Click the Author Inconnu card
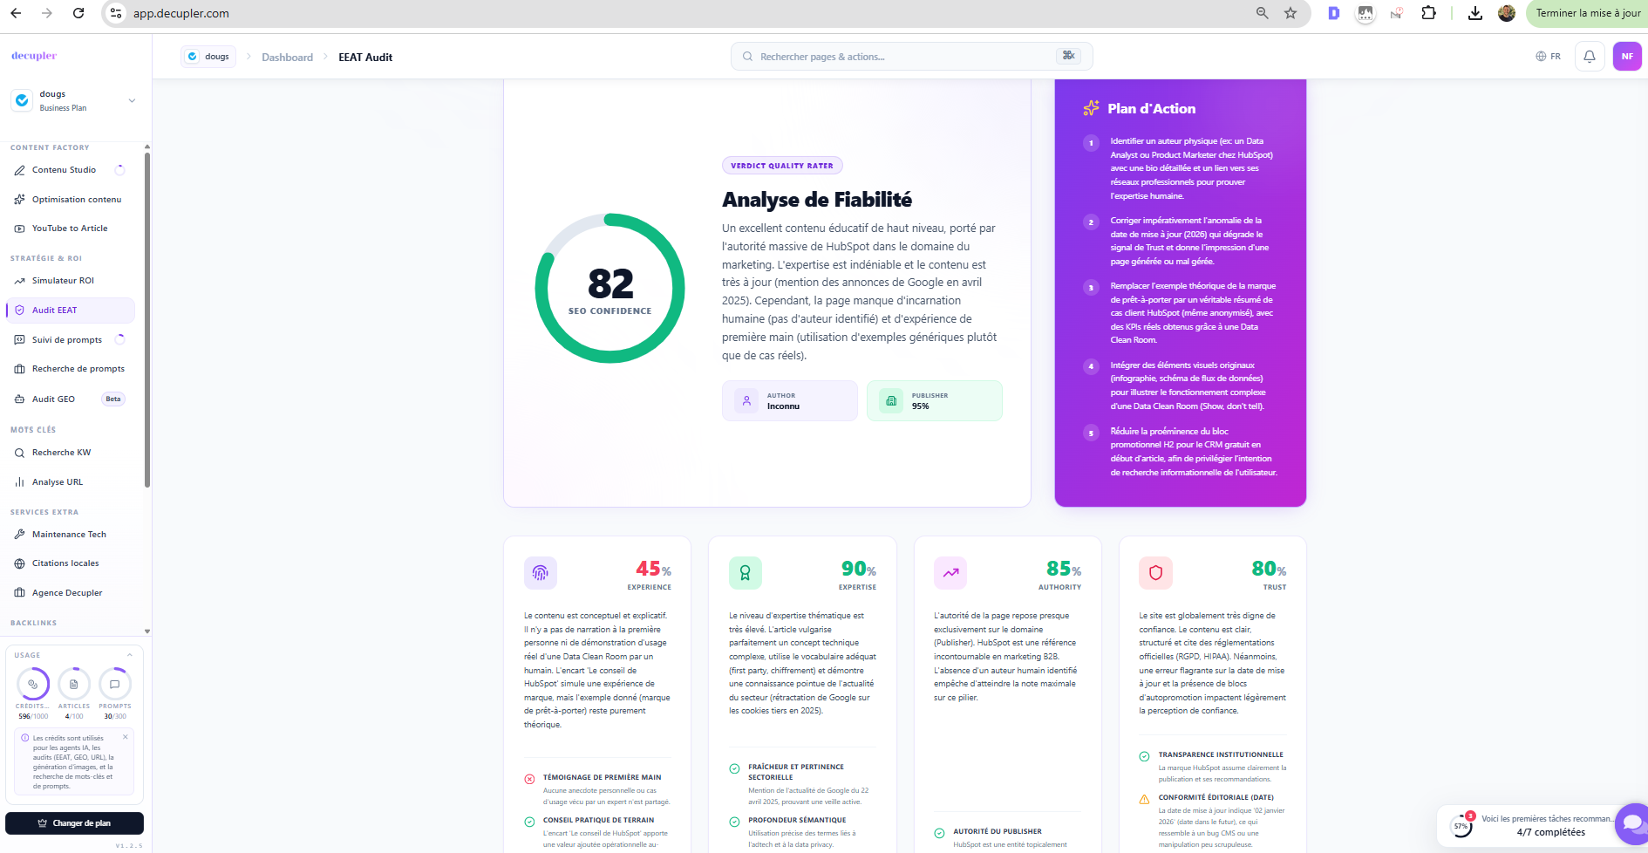The height and width of the screenshot is (853, 1648). pyautogui.click(x=790, y=401)
